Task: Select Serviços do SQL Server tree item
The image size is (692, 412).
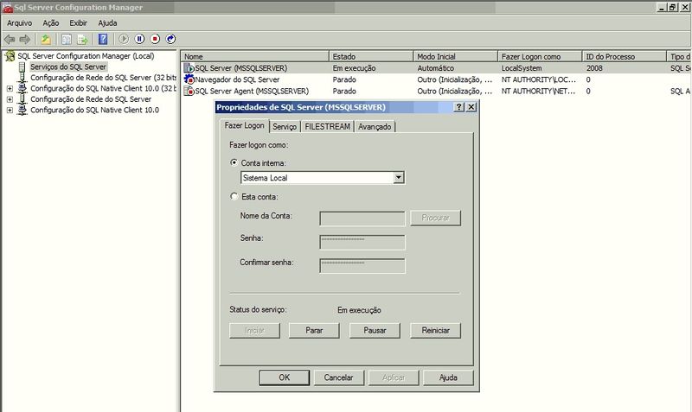Action: point(68,67)
